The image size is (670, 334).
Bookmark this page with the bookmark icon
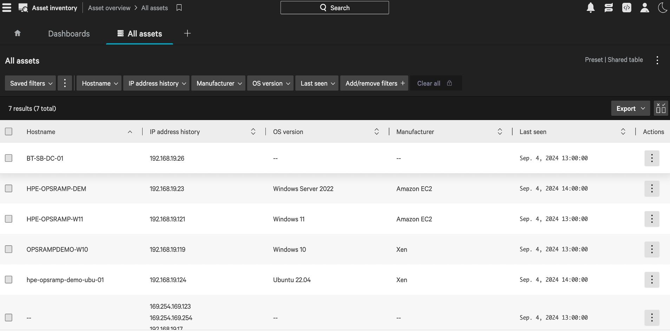179,8
